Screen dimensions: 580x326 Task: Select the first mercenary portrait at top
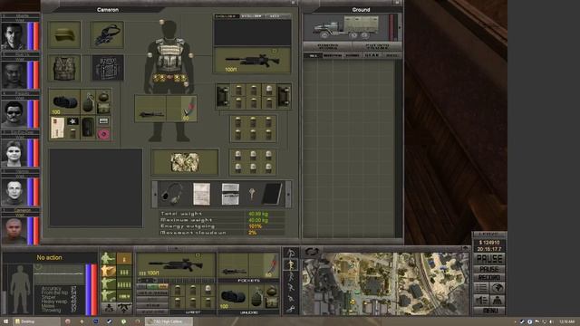14,36
